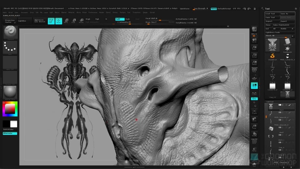This screenshot has height=169, width=300.
Task: Open the Texture slot
Action: tap(10, 78)
